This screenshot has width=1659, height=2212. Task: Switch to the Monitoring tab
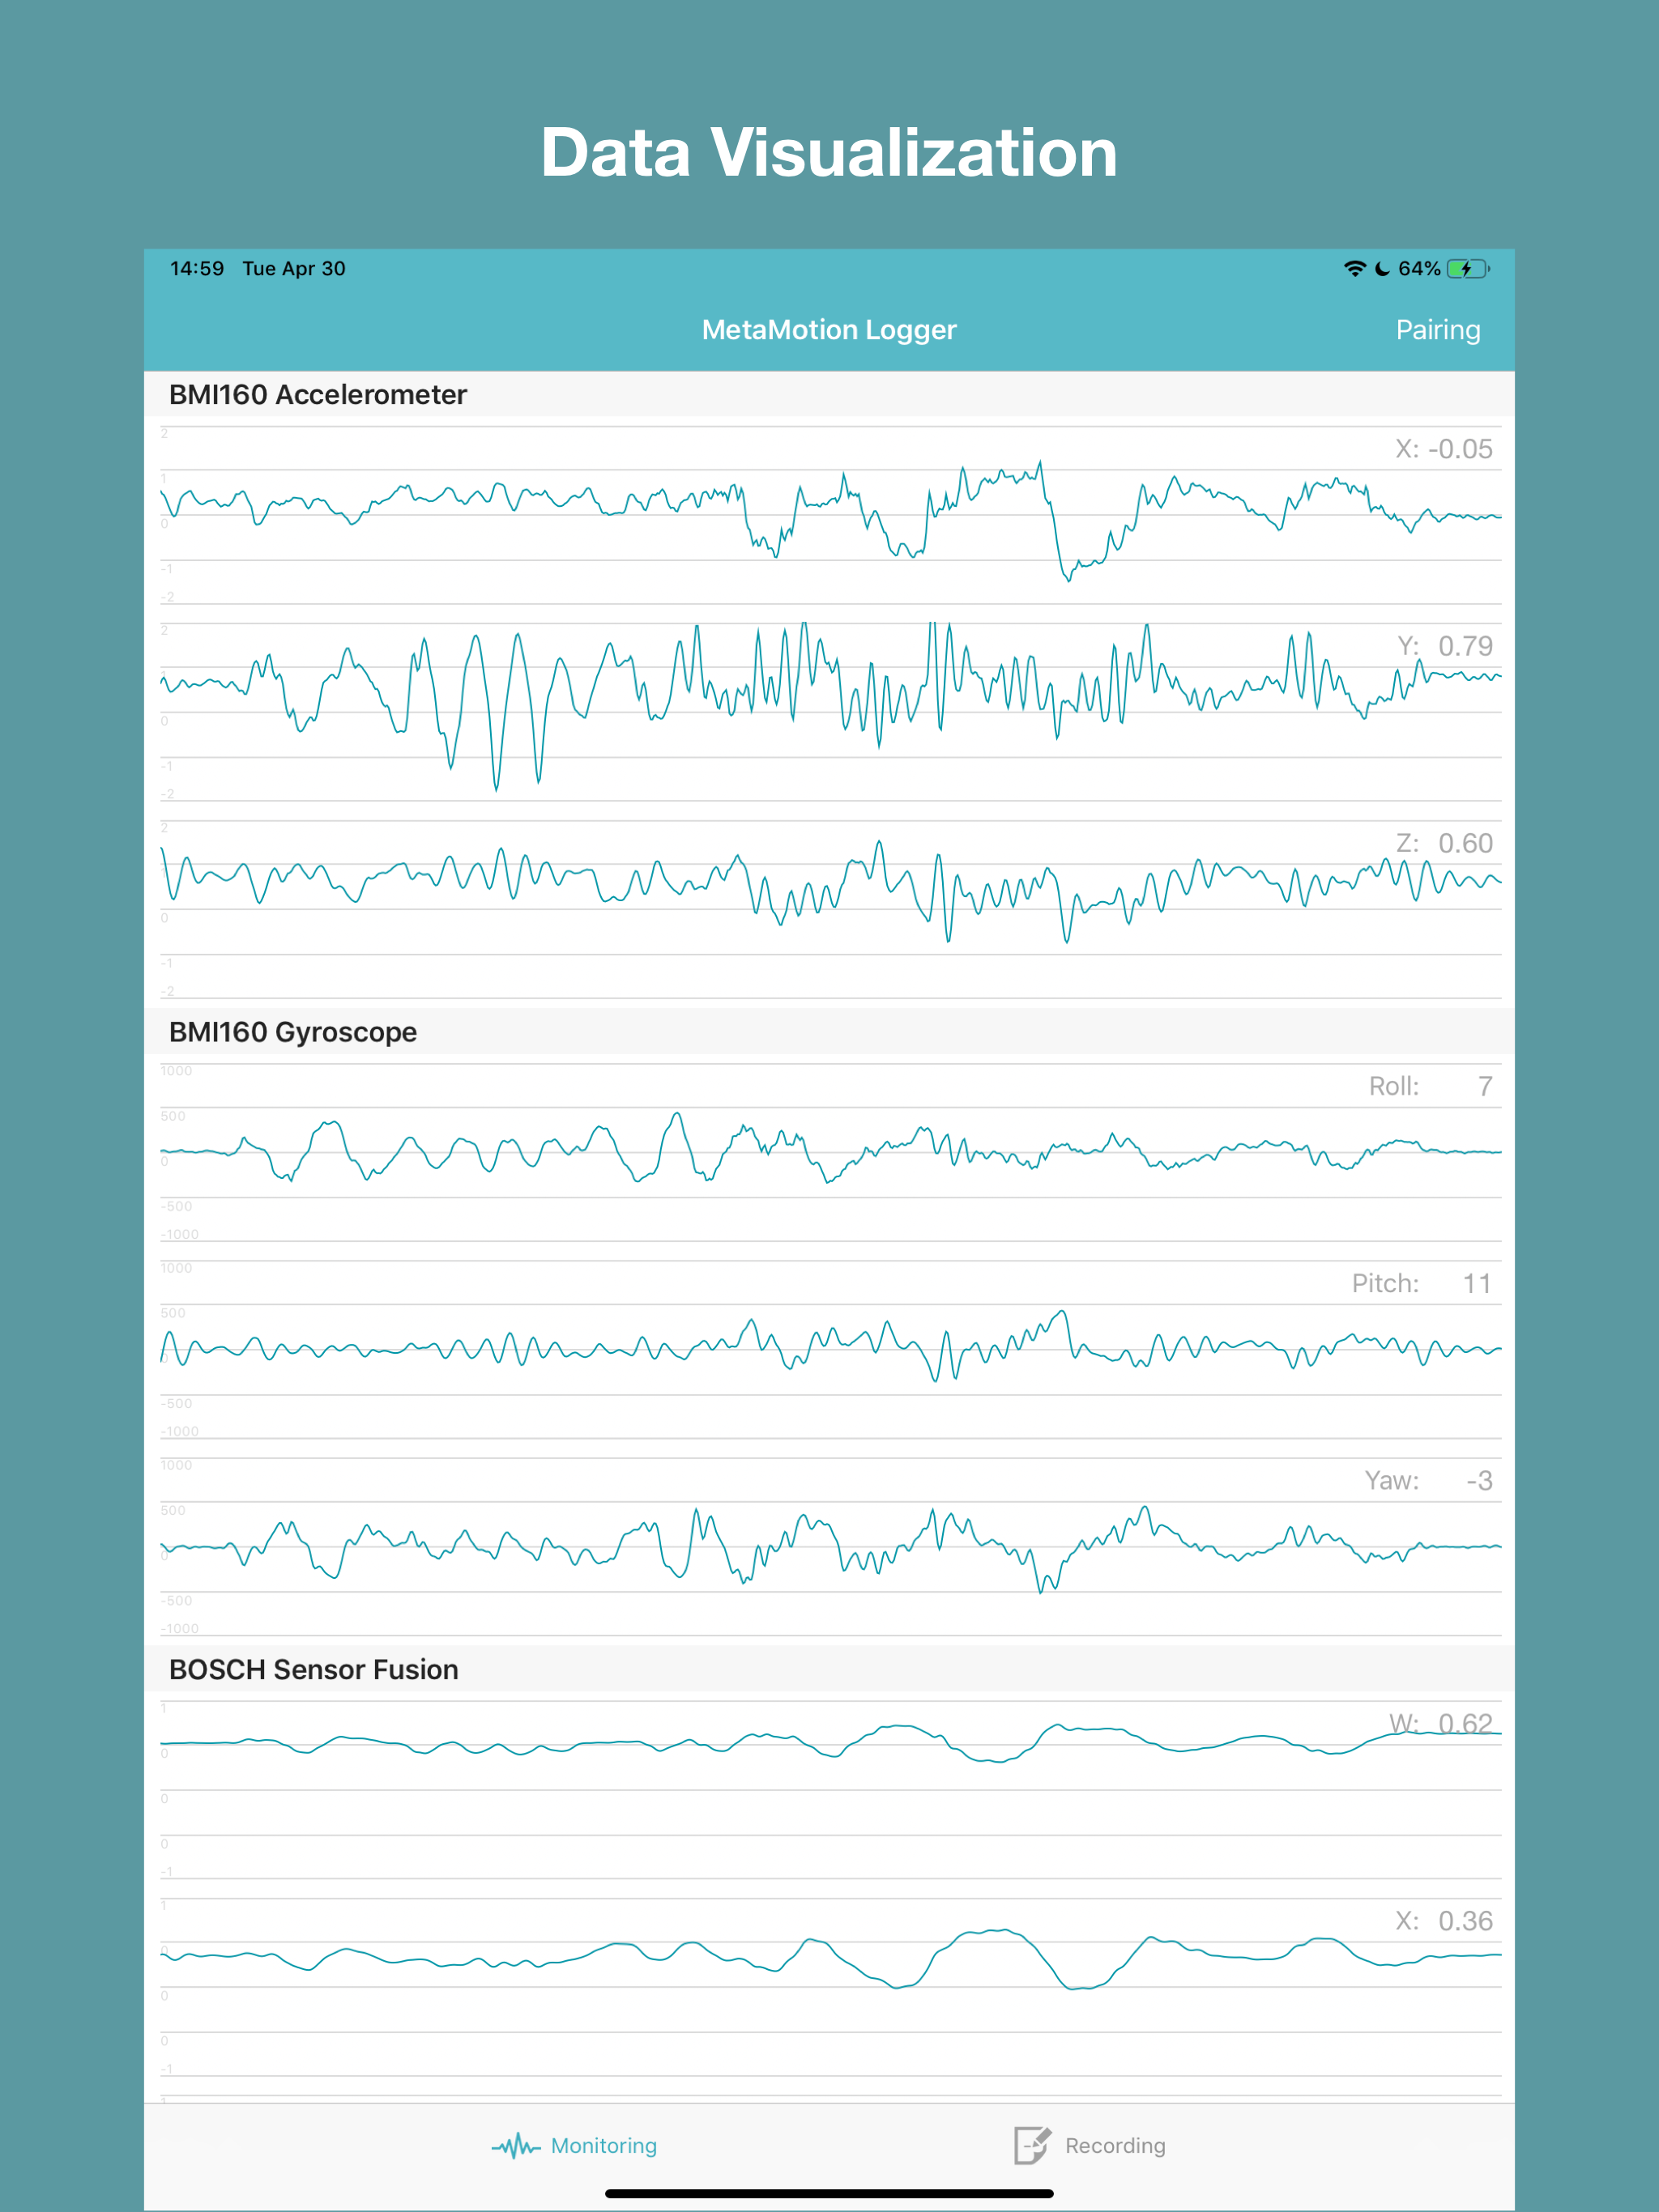point(574,2145)
